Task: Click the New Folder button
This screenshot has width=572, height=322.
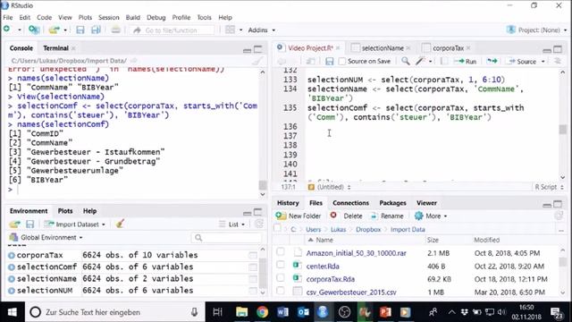Action: tap(299, 216)
